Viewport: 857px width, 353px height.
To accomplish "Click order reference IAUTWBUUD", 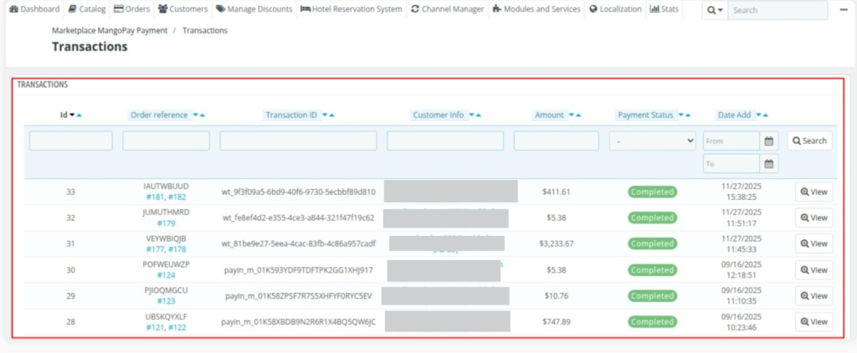I will coord(167,187).
